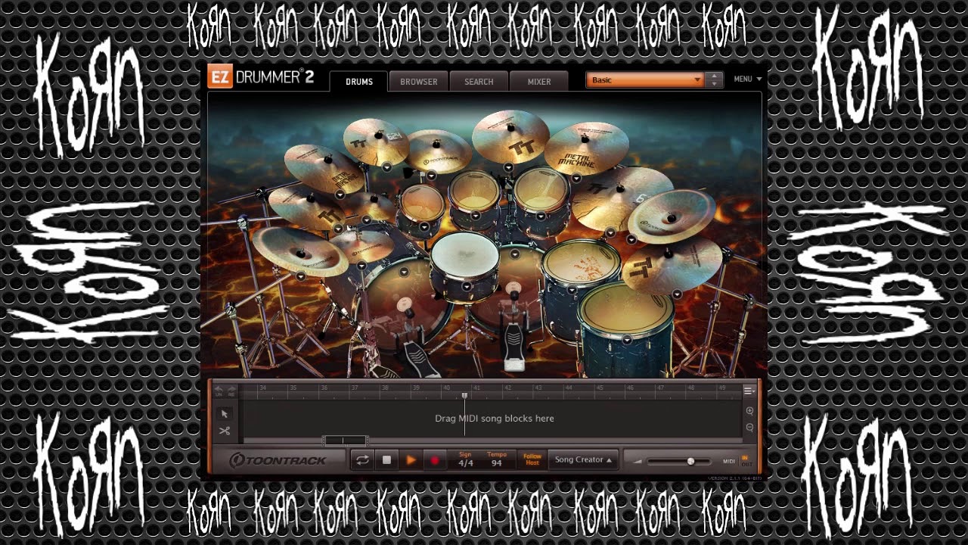
Task: Toggle Follow Host mode
Action: [x=532, y=459]
